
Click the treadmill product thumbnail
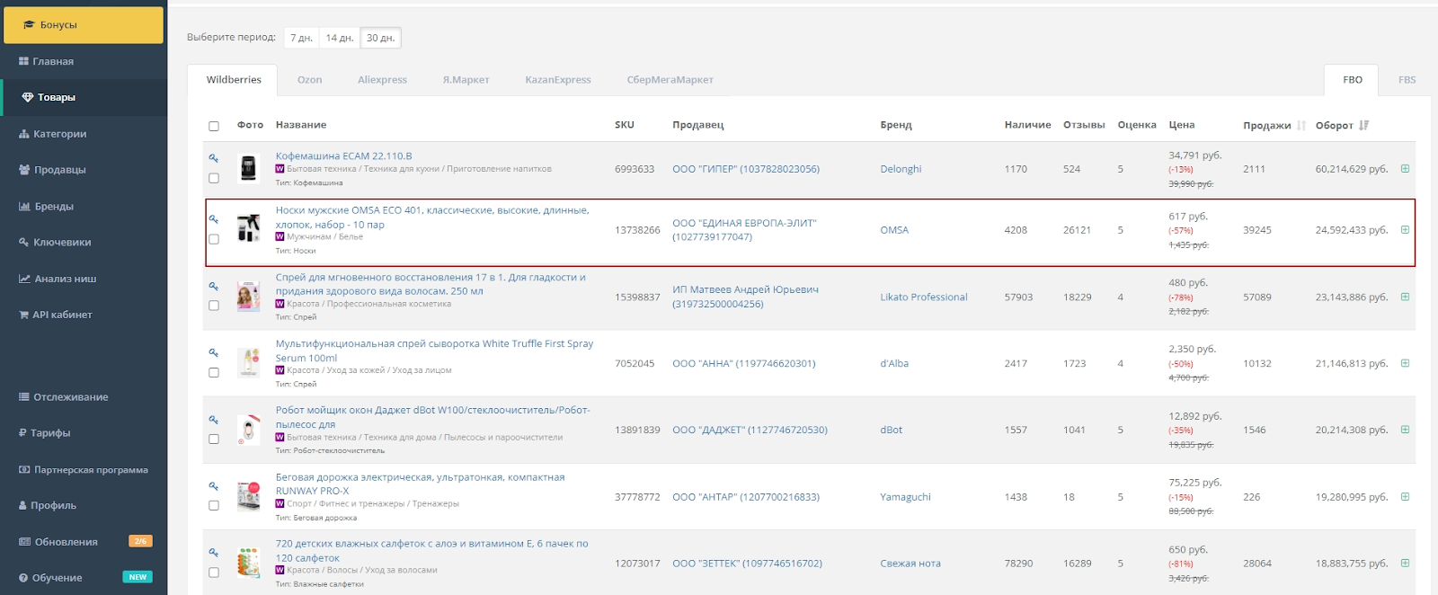[x=248, y=496]
